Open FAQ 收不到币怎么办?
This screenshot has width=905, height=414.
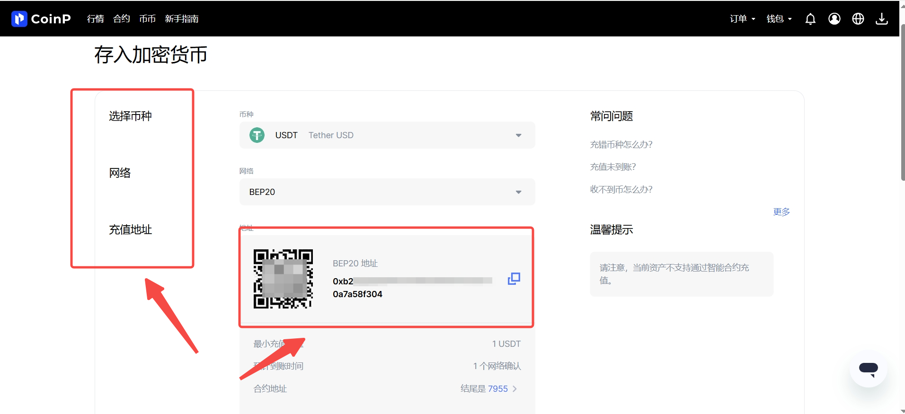click(x=621, y=190)
